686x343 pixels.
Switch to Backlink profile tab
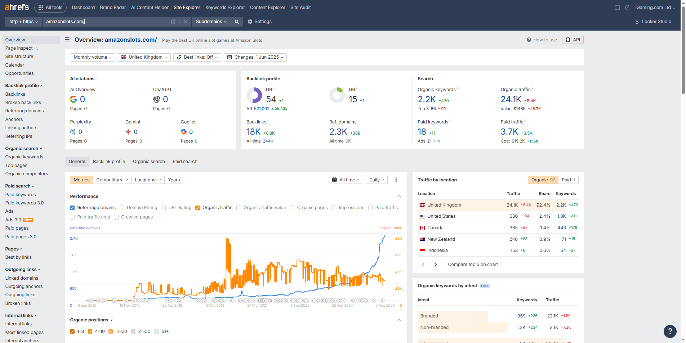pyautogui.click(x=109, y=162)
